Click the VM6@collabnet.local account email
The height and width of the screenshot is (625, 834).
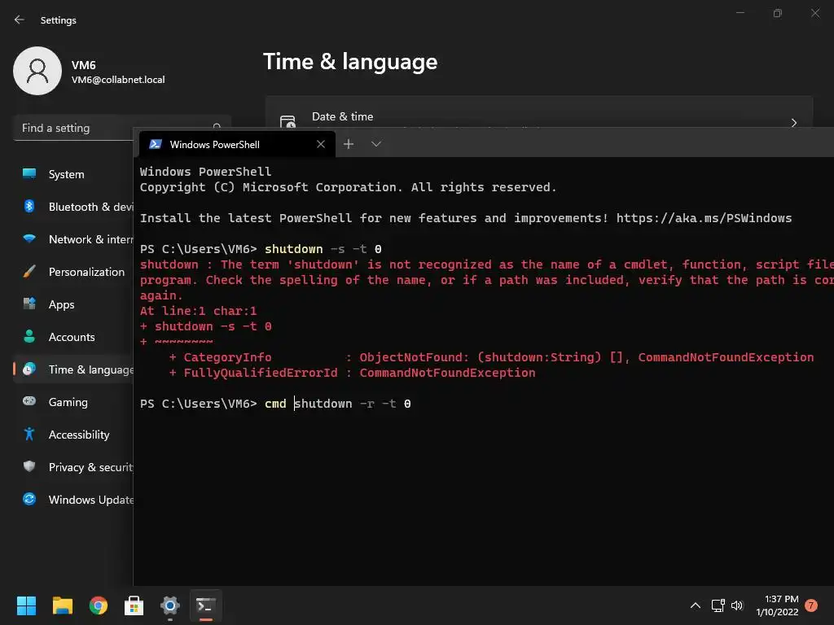pos(118,80)
